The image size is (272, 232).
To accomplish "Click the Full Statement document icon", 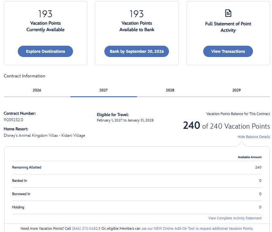I will coord(228,13).
